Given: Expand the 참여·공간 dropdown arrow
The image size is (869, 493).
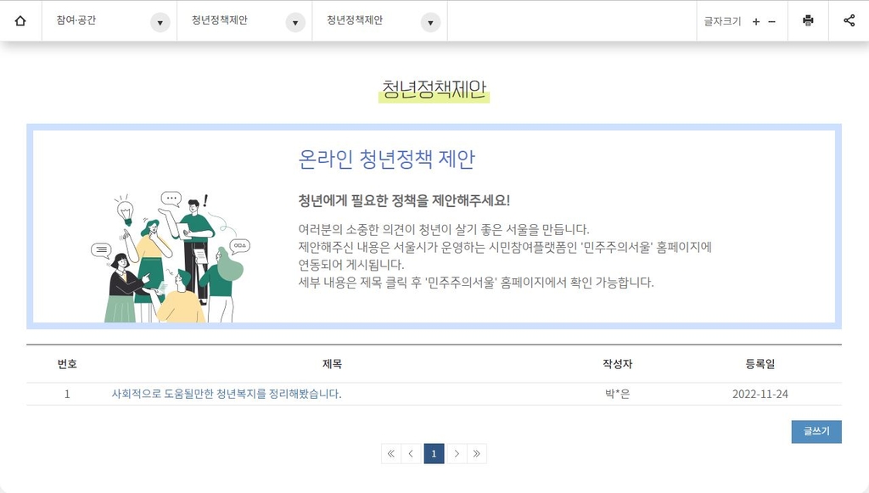Looking at the screenshot, I should point(160,23).
